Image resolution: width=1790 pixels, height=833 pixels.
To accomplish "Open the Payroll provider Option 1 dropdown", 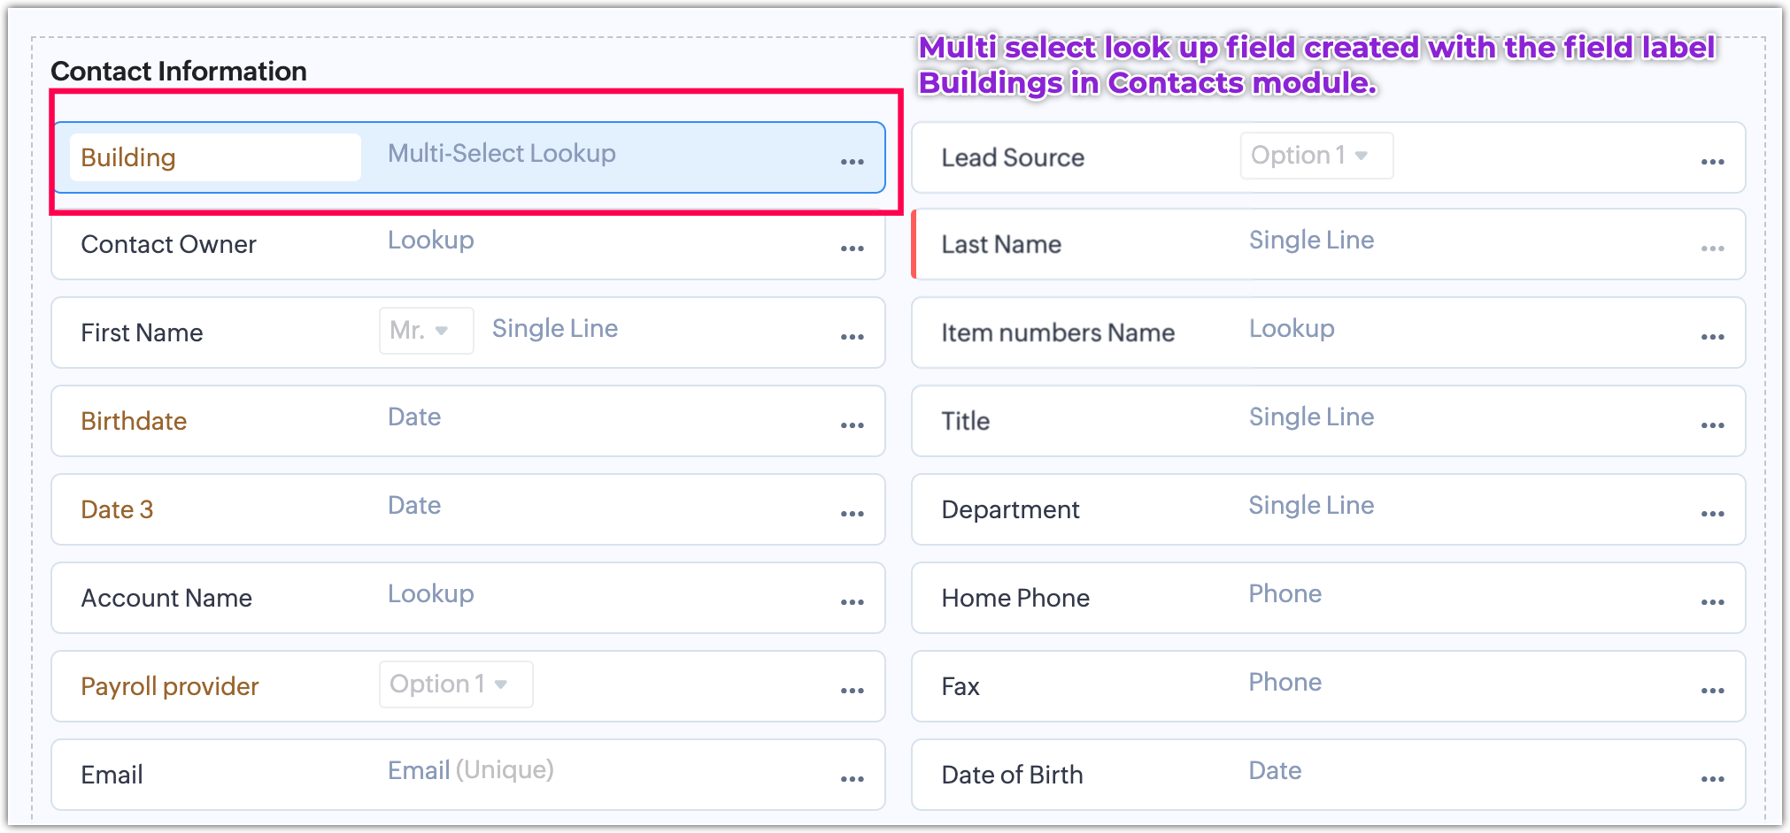I will 455,684.
